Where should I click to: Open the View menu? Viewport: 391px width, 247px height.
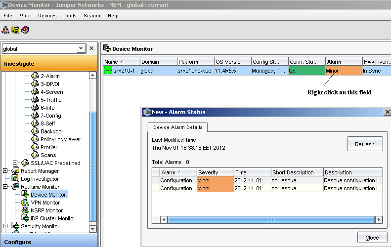point(25,16)
